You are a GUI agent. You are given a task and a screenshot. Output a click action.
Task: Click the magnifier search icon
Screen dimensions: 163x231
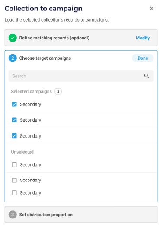(x=147, y=76)
